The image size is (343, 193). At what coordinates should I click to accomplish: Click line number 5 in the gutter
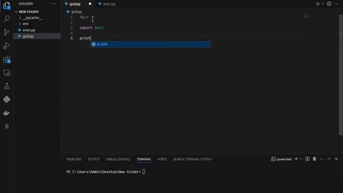point(71,38)
